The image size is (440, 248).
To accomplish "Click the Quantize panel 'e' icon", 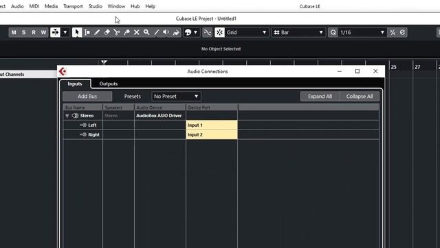I will [x=402, y=32].
